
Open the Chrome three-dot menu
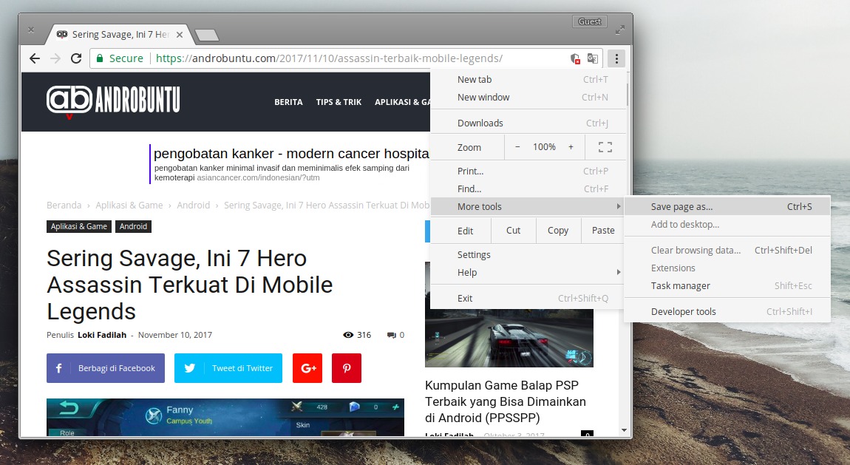coord(616,58)
